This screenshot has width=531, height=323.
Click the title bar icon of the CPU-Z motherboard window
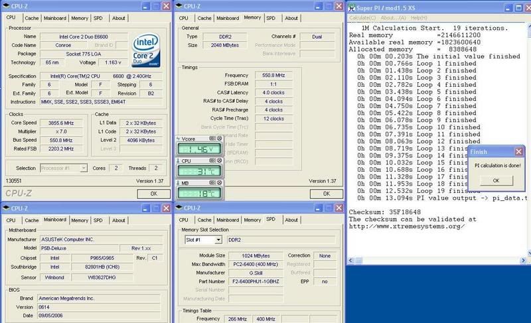pos(6,208)
